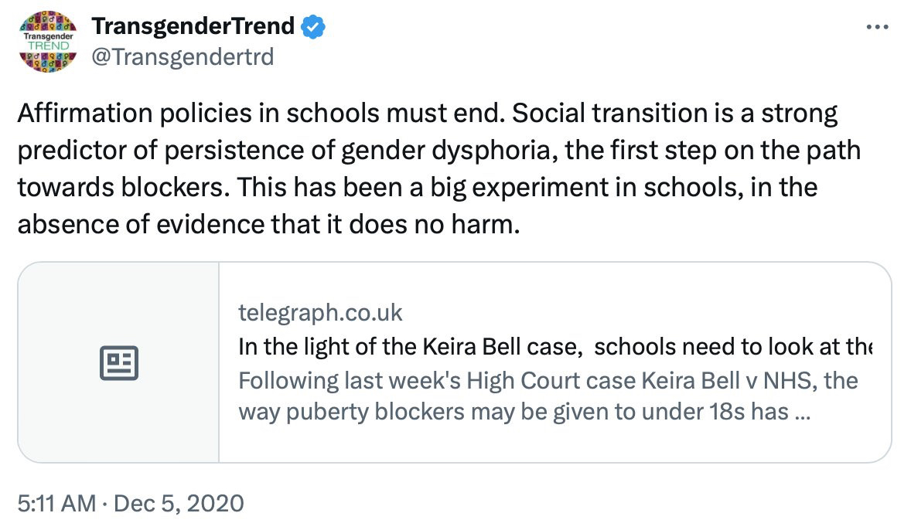Screen dimensions: 911x530
Task: Click the blue verified checkmark badge
Action: coord(313,26)
